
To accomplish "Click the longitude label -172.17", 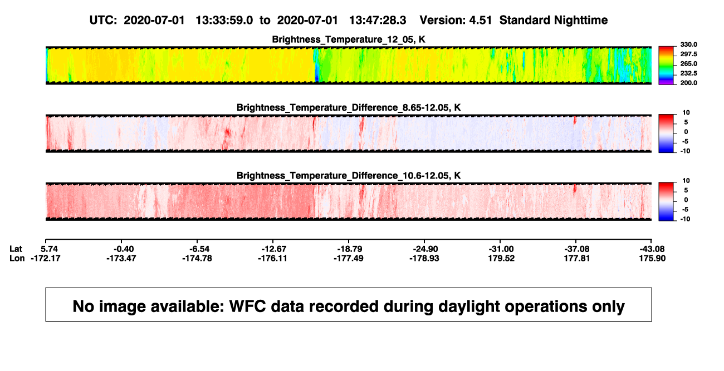I will [x=46, y=258].
